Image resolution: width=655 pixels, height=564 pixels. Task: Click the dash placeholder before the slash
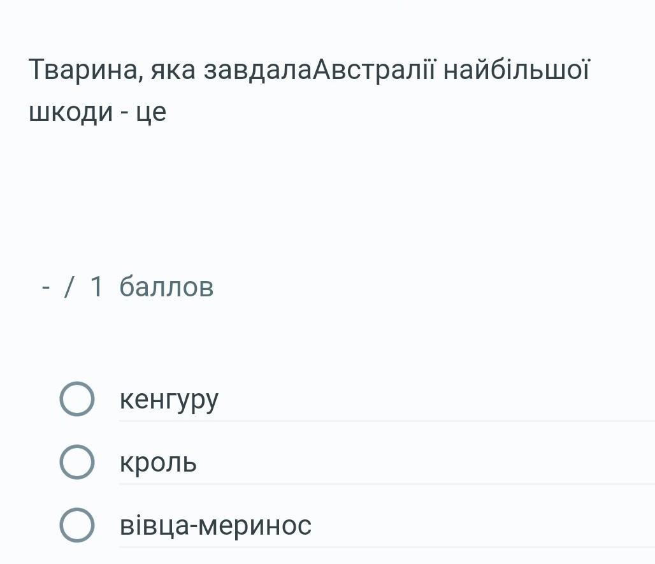click(45, 287)
